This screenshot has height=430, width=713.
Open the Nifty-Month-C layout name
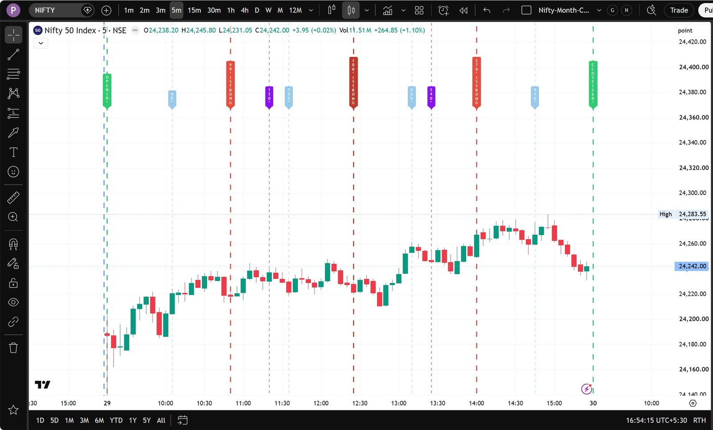click(x=564, y=10)
